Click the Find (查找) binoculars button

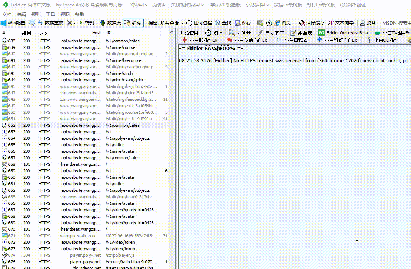click(223, 23)
